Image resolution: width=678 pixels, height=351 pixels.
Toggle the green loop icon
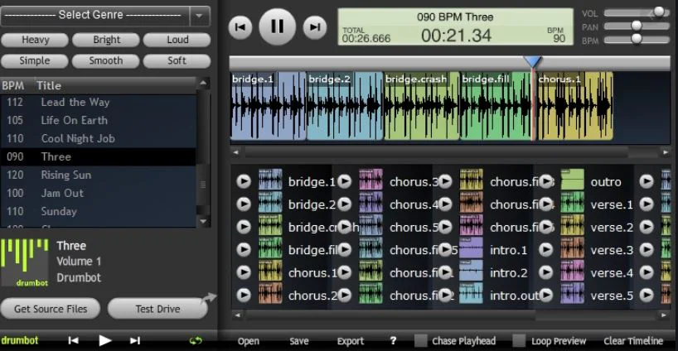tap(196, 340)
